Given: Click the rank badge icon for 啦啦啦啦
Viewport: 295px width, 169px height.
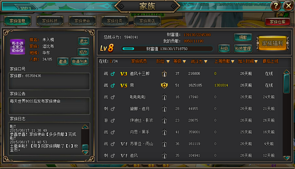Looking at the screenshot, I should [164, 97].
